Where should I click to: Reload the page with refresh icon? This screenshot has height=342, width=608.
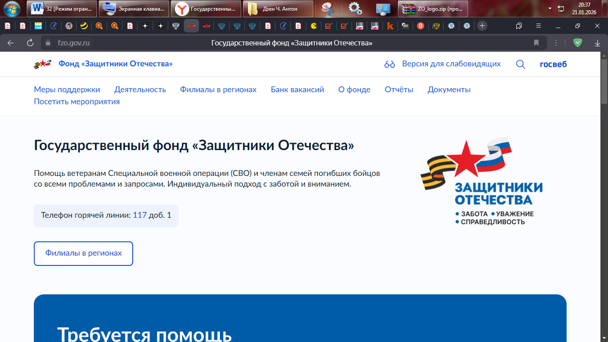(30, 43)
